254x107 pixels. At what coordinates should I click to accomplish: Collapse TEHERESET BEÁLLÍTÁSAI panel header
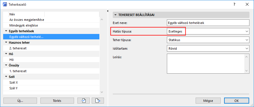click(115, 15)
